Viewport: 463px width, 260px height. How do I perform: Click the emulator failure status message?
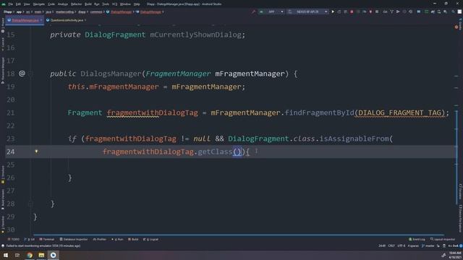click(43, 246)
